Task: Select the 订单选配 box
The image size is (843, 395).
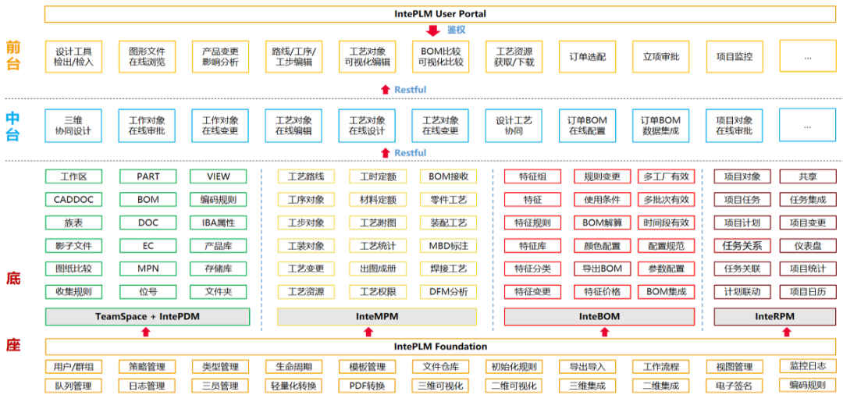Action: click(x=587, y=57)
